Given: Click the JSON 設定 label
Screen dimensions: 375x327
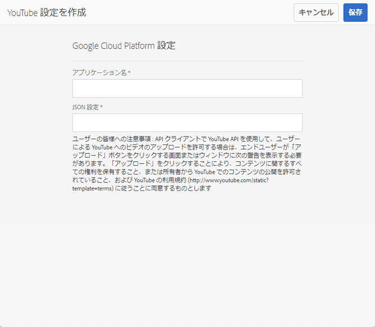Looking at the screenshot, I should (x=88, y=107).
